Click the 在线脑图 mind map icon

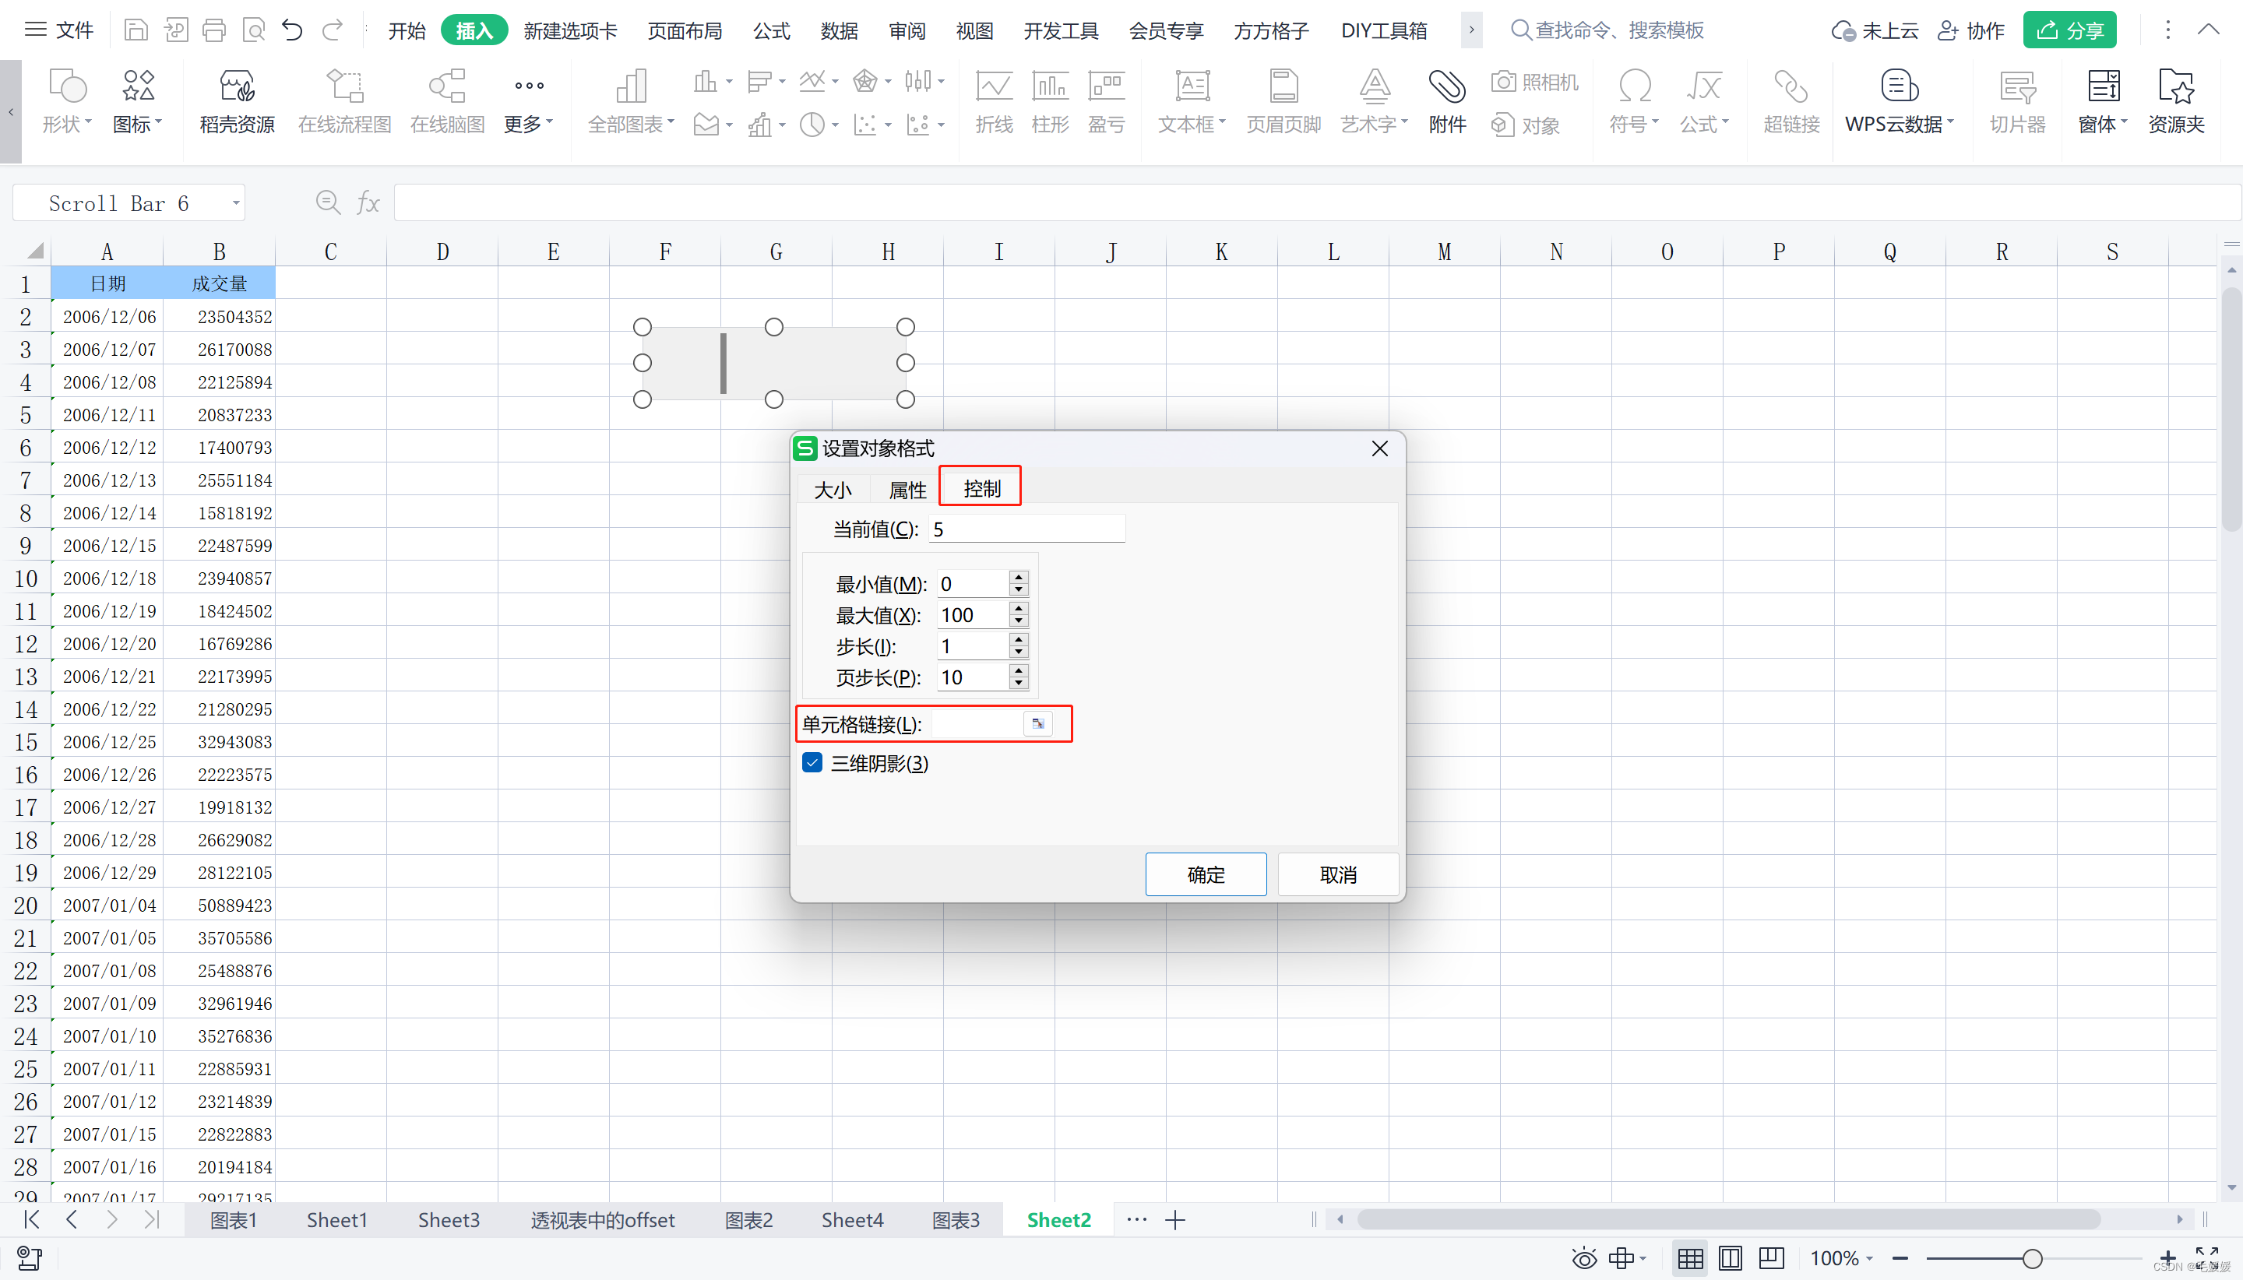pos(448,102)
